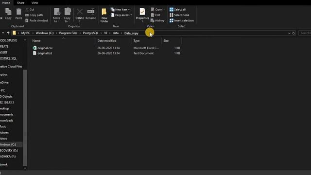The image size is (311, 175).
Task: Click Select all in Select group
Action: (177, 9)
